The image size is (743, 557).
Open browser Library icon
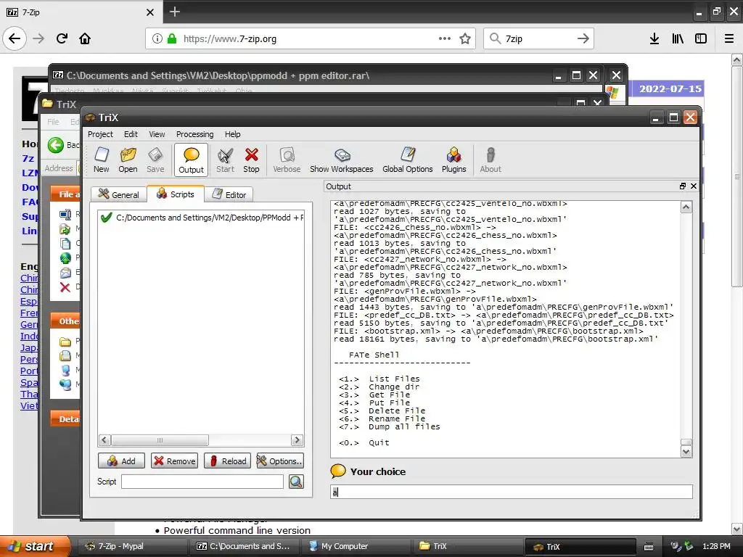pos(678,39)
